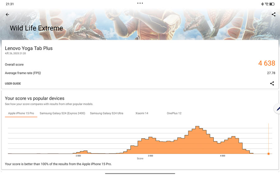
Task: Select the Apple iPhone 15 Pro tab
Action: coord(21,113)
